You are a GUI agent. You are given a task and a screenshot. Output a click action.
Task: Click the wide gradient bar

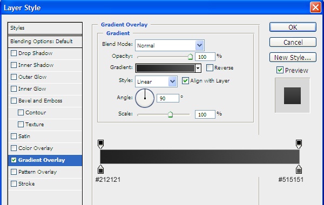pos(200,156)
